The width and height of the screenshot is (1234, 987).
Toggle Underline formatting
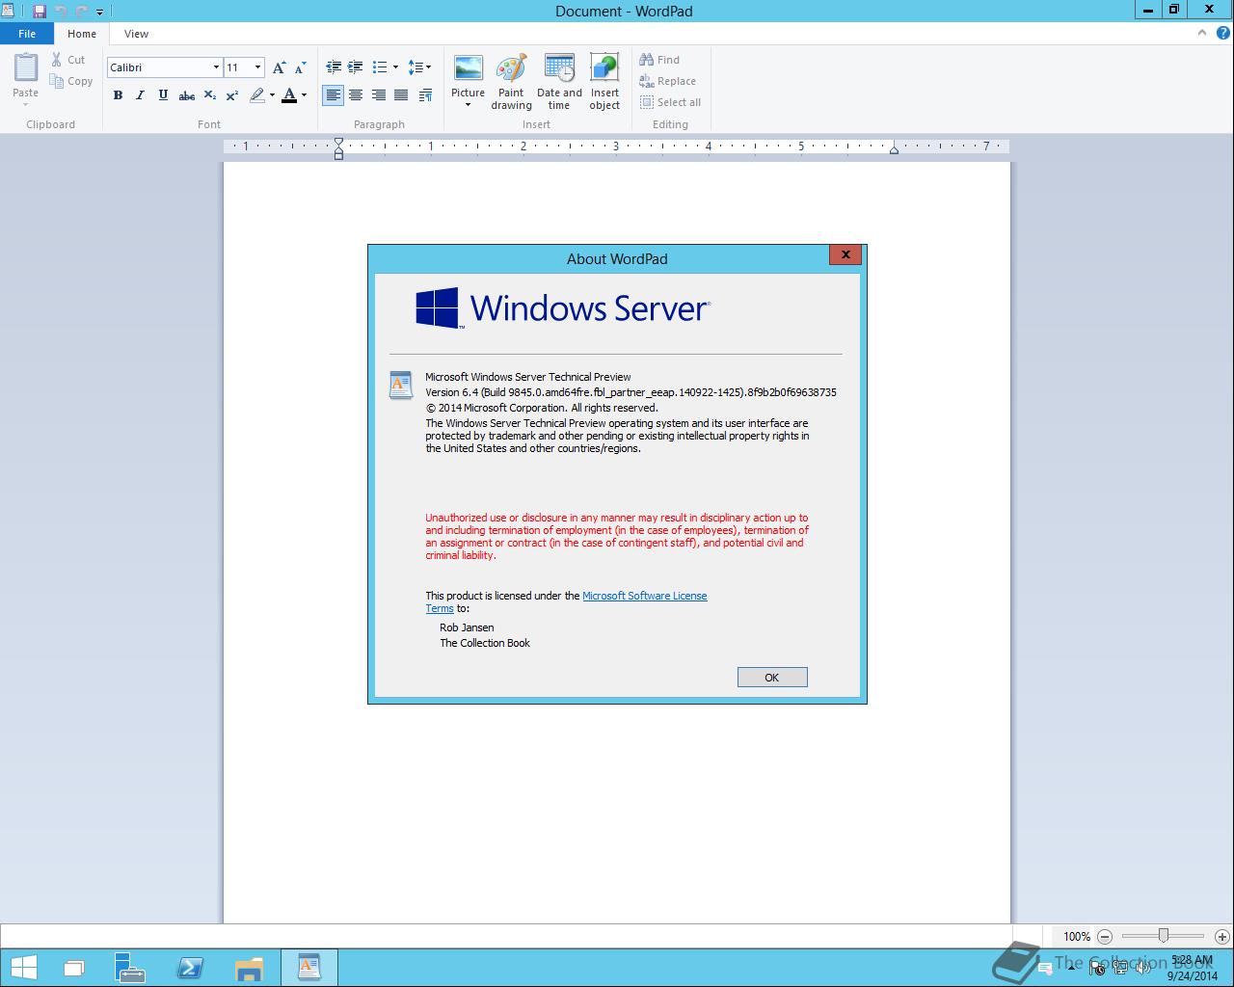163,95
